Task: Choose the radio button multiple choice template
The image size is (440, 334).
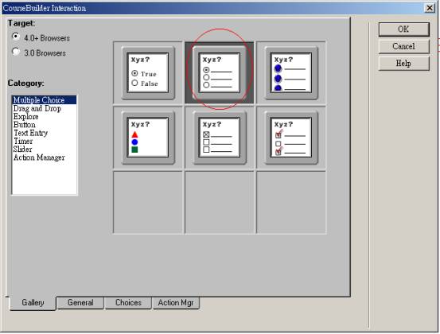Action: (220, 73)
